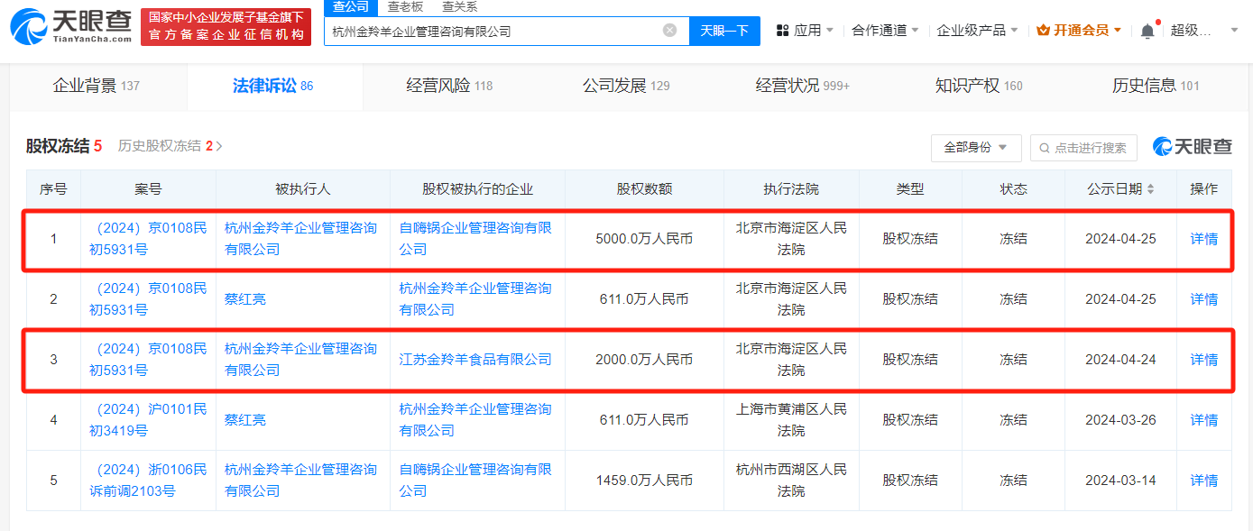The image size is (1253, 531).
Task: Click the 应用 grid icon
Action: [x=783, y=31]
